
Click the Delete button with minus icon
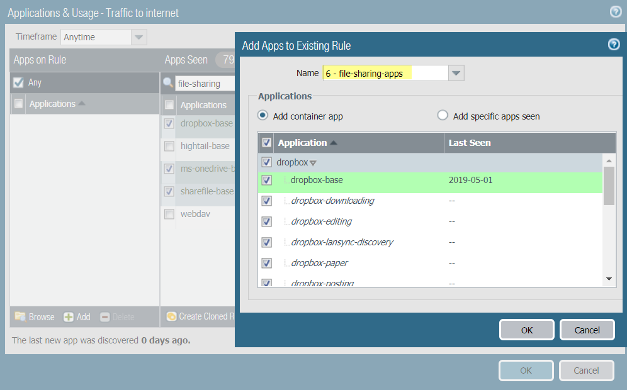(117, 317)
